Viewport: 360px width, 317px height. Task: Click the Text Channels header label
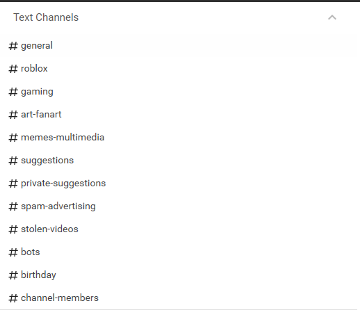click(46, 17)
